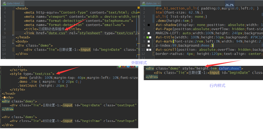Switch to the date.html editor tab

click(x=13, y=3)
